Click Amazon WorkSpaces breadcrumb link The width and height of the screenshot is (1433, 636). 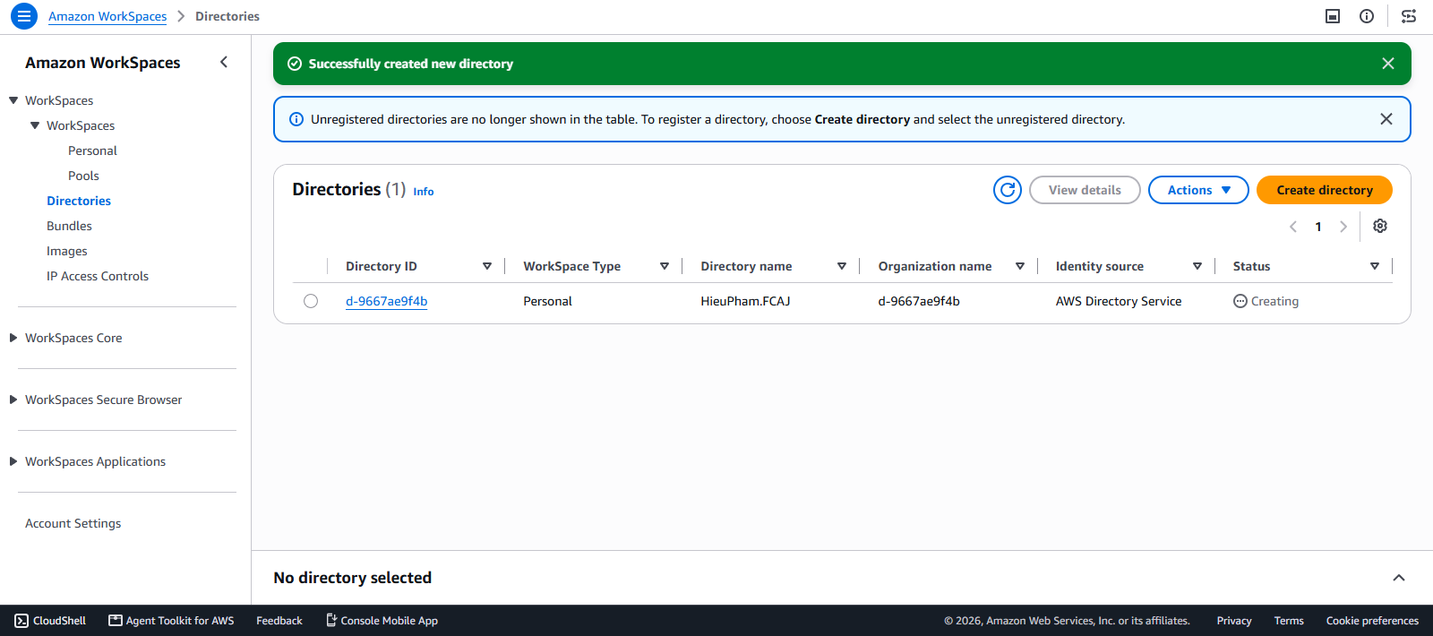pos(107,16)
